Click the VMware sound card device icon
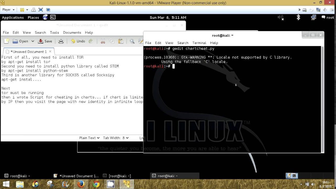The image size is (336, 189). [325, 10]
